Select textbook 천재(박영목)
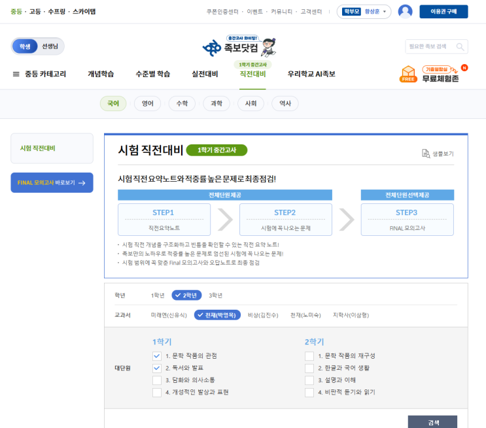 (217, 315)
